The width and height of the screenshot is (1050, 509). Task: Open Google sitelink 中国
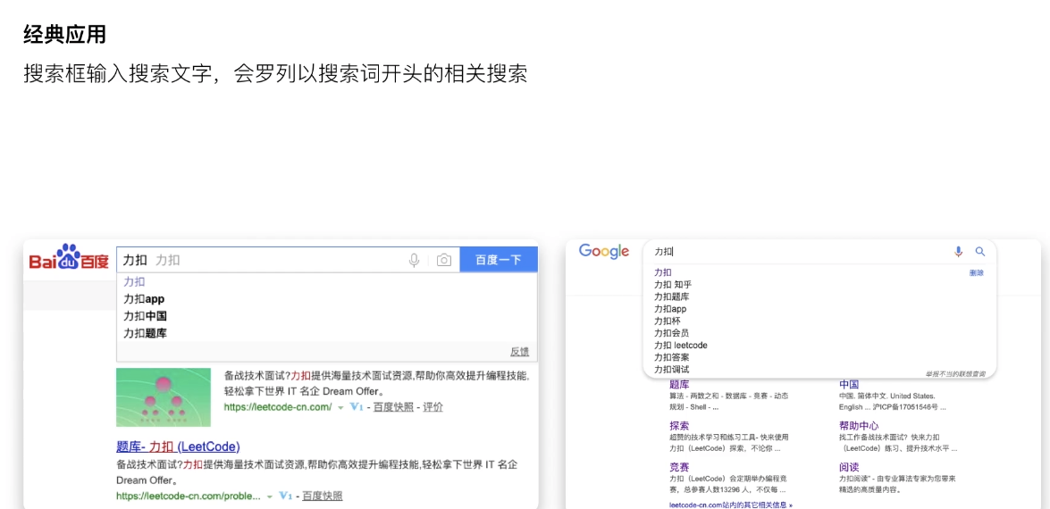click(849, 384)
